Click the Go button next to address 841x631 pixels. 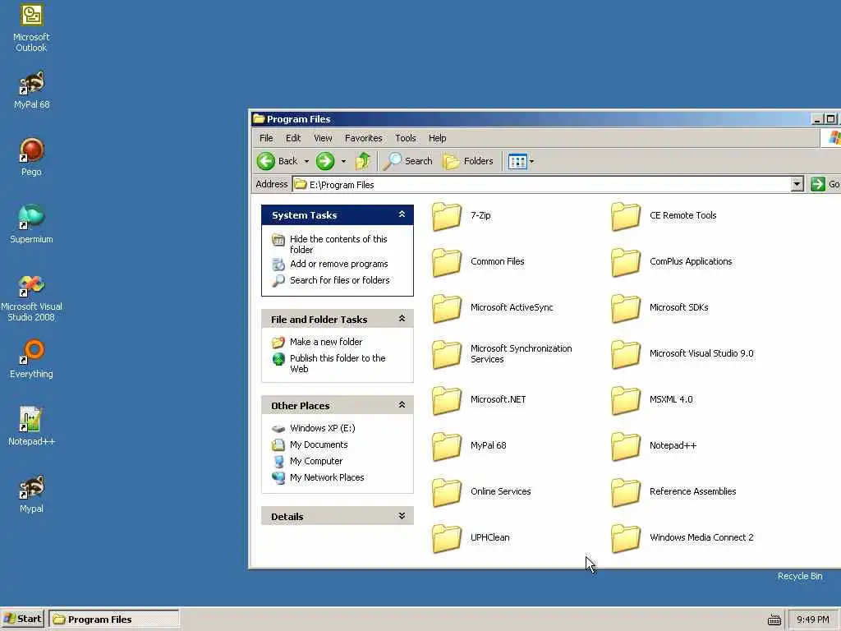[x=825, y=184]
